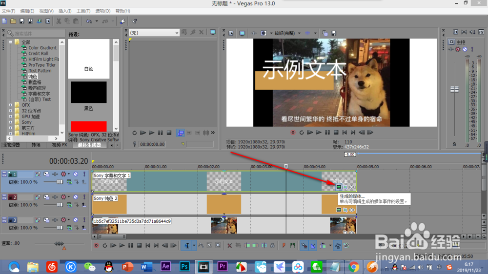Select the Zoom magnifier edit tool
The width and height of the screenshot is (488, 274).
pyautogui.click(x=218, y=246)
